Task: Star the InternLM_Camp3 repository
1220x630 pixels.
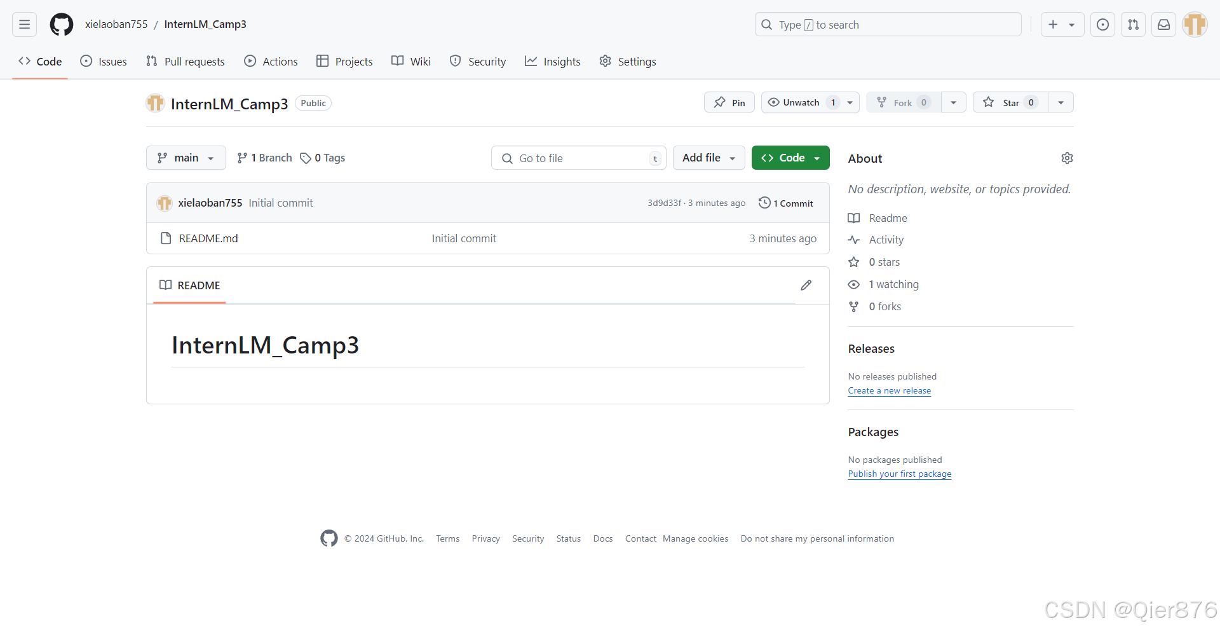Action: (1010, 102)
